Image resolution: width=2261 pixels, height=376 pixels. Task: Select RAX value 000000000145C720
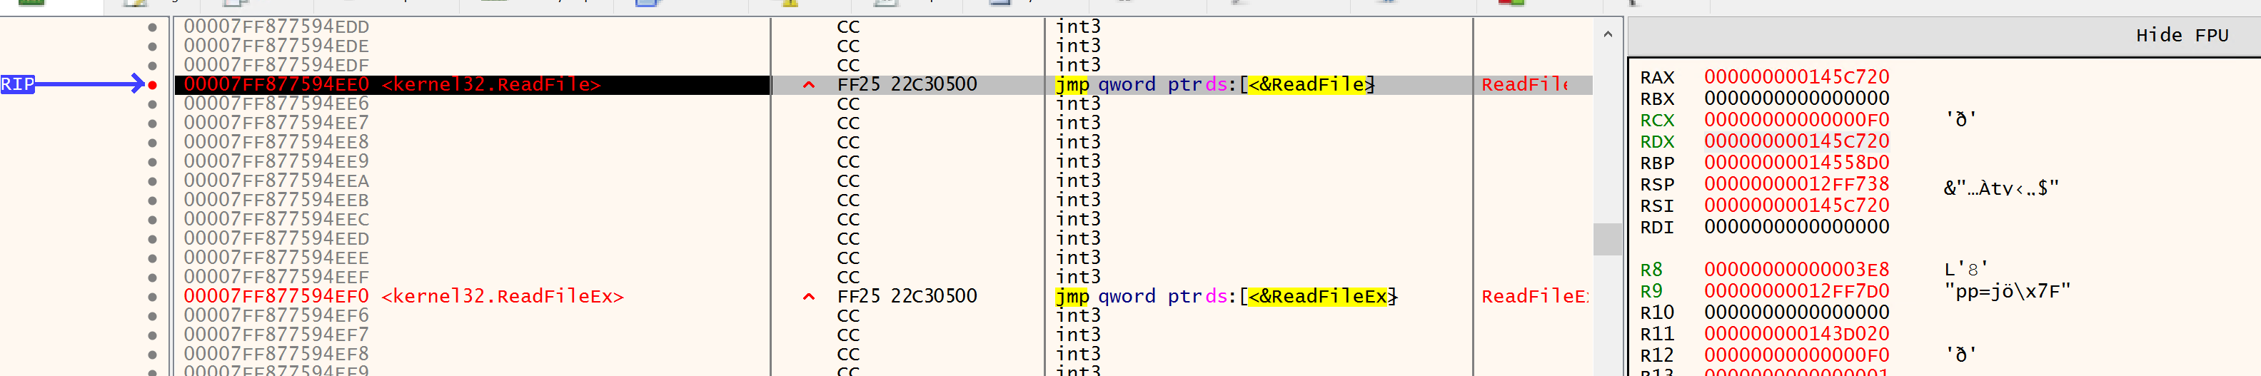(x=1797, y=78)
